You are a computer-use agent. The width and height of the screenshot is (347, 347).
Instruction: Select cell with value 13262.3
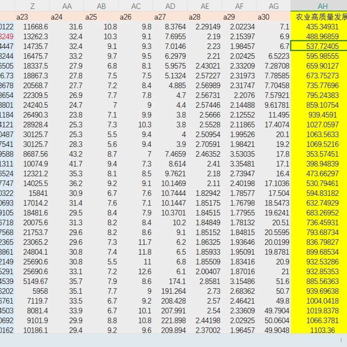click(x=32, y=37)
